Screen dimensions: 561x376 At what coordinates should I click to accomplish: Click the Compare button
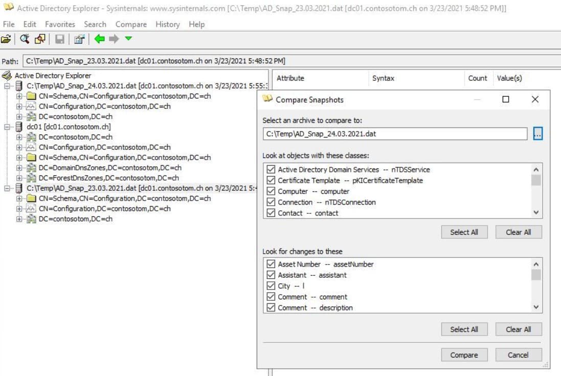tap(464, 355)
